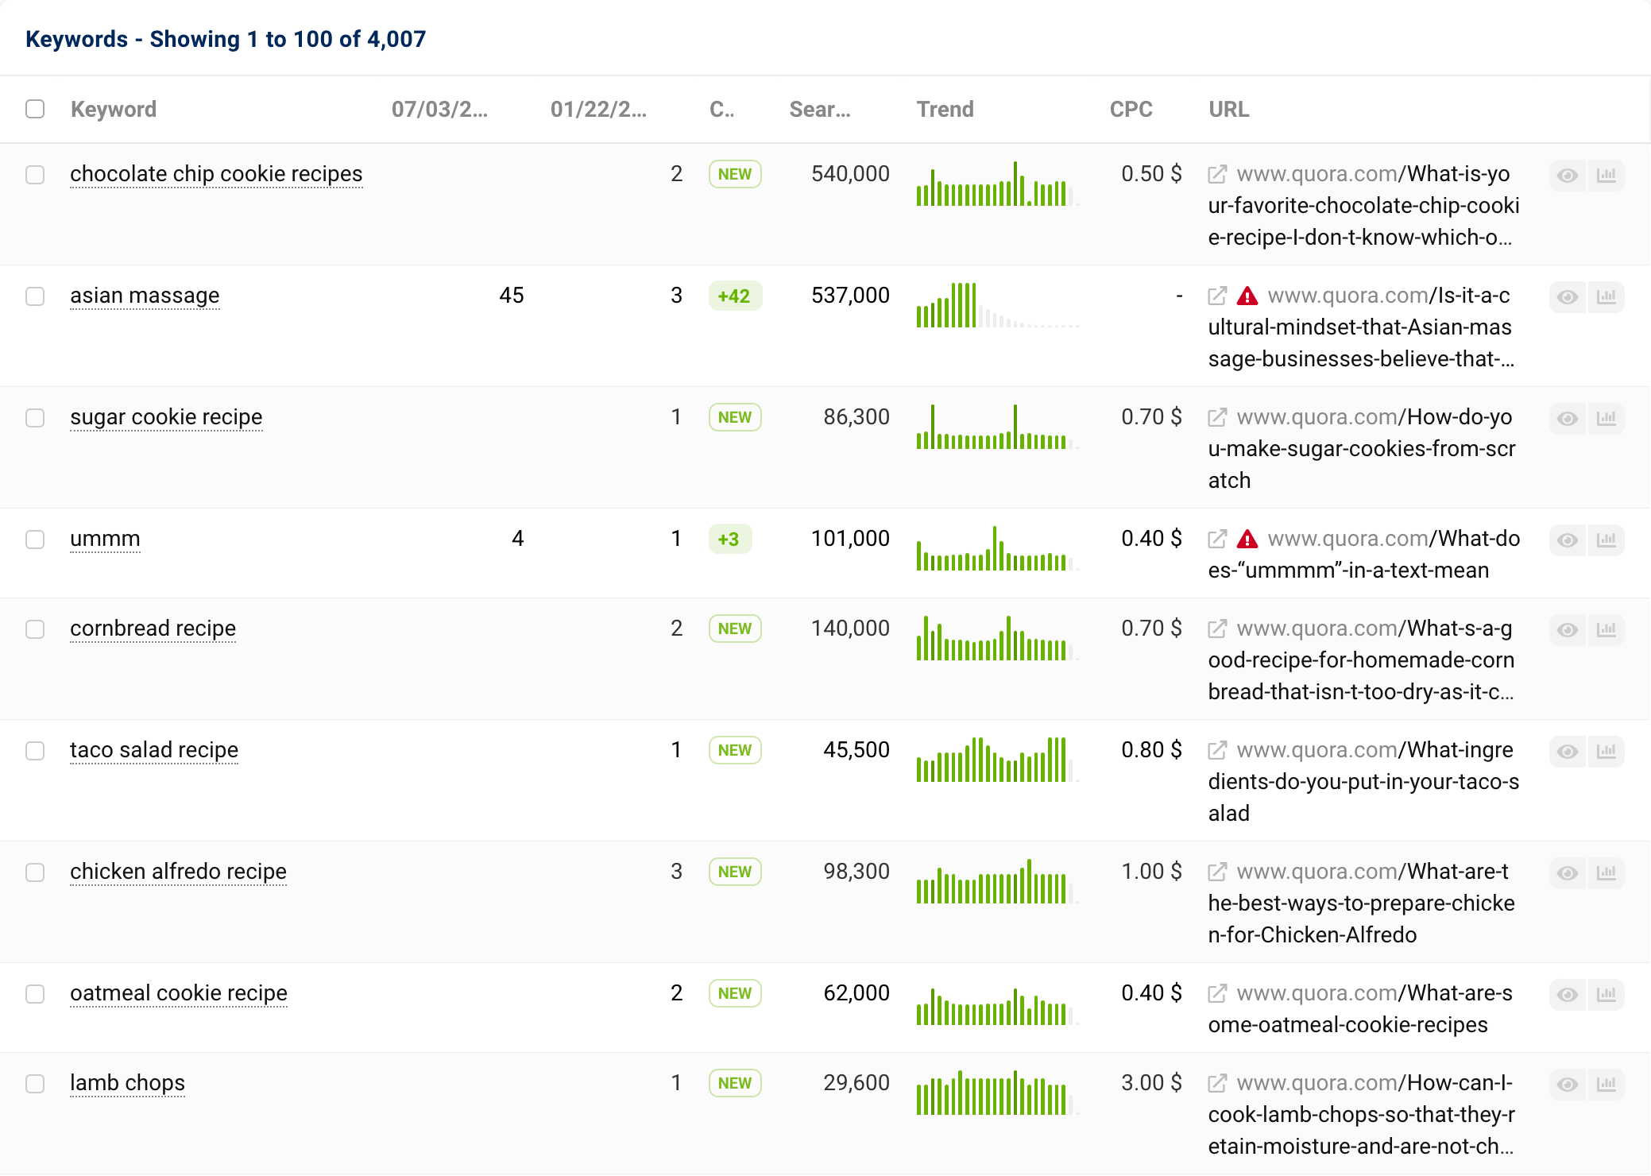Open chart icon for cornbread recipe
The image size is (1651, 1176).
pyautogui.click(x=1607, y=629)
